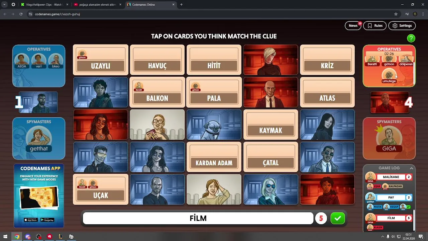This screenshot has width=428, height=241.
Task: Click umutege avatar in red operatives
Action: point(389,76)
